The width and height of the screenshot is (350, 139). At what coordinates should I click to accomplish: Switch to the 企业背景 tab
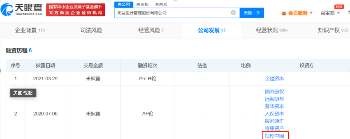30,30
